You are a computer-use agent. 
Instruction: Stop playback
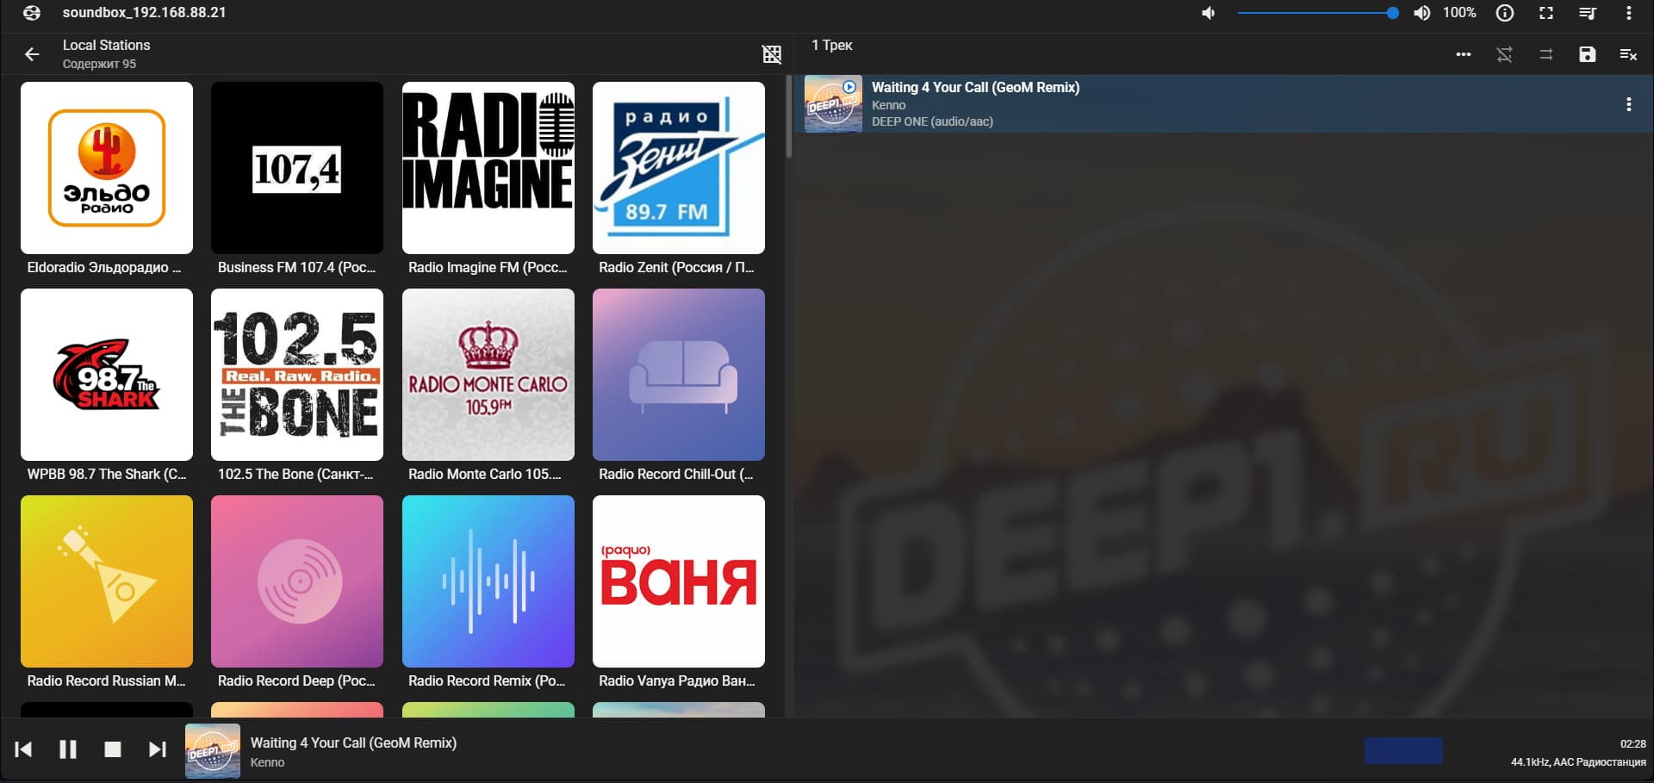coord(113,749)
